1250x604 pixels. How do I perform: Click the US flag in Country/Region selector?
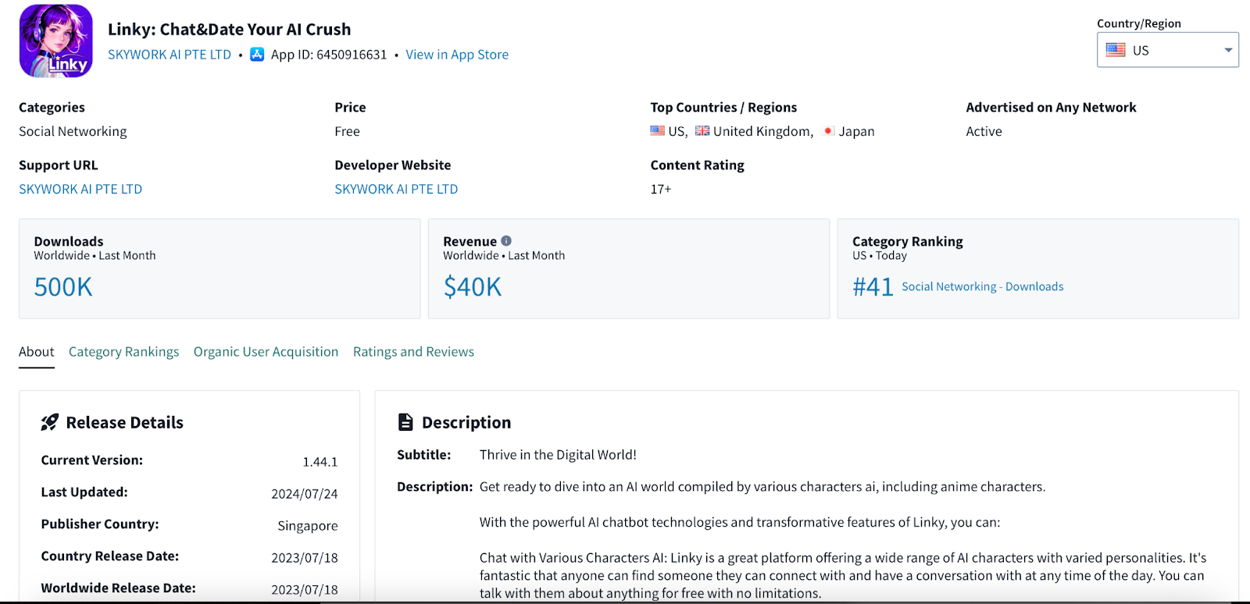click(1116, 50)
